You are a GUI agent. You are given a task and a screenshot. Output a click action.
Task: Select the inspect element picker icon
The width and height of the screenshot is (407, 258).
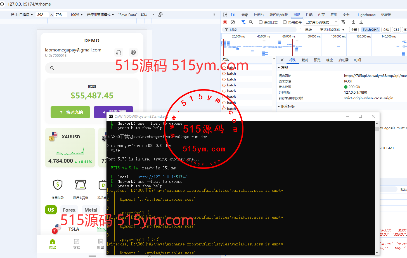pos(225,15)
